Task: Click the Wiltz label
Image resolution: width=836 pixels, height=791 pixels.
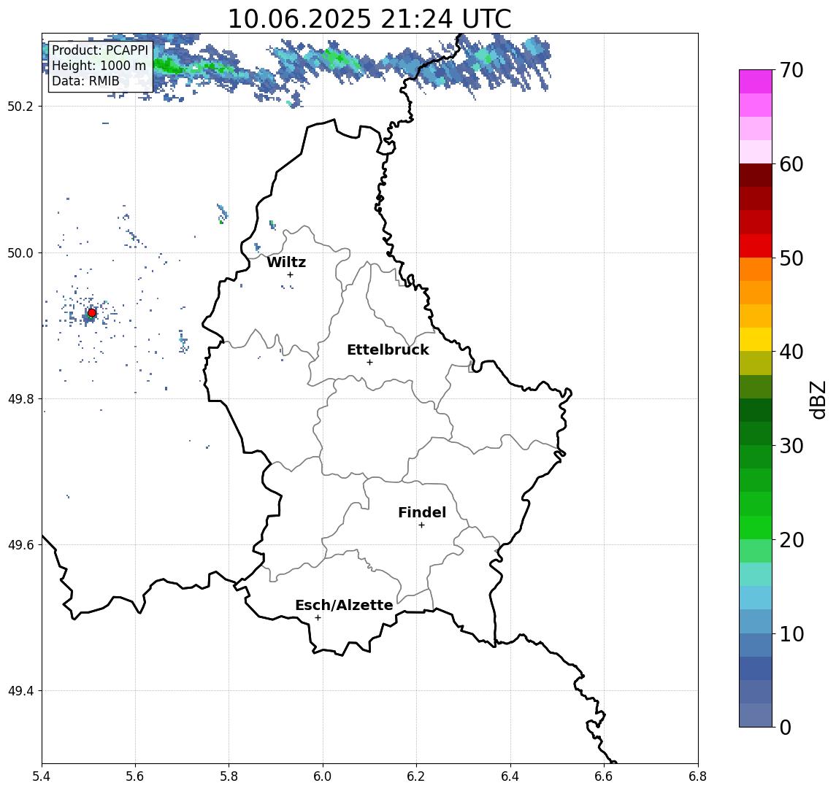Action: [286, 262]
